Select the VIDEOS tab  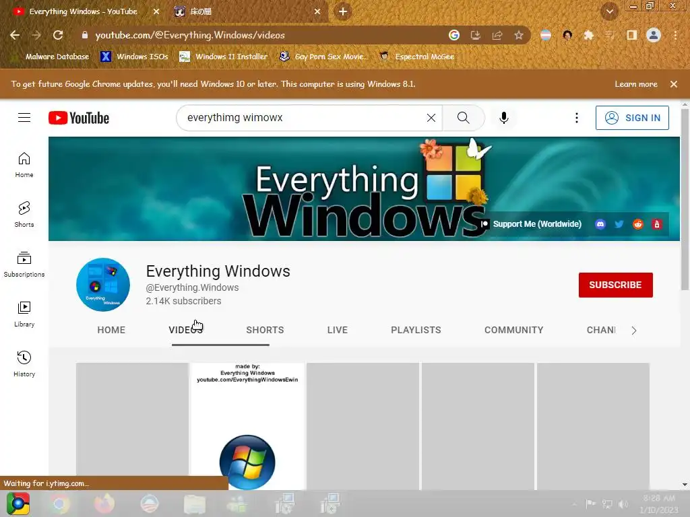(x=186, y=330)
